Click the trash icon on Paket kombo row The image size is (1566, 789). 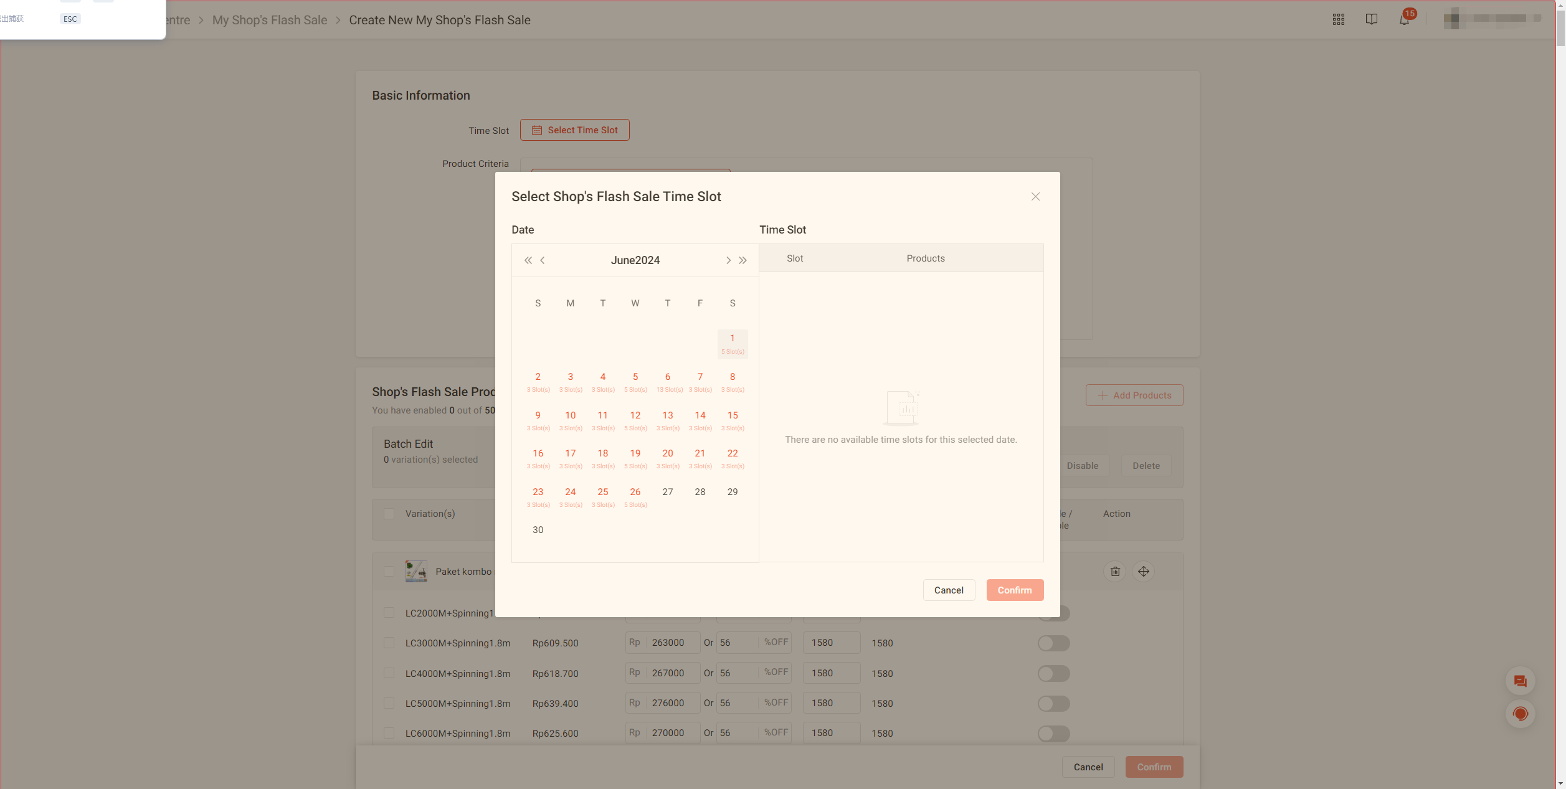coord(1115,571)
